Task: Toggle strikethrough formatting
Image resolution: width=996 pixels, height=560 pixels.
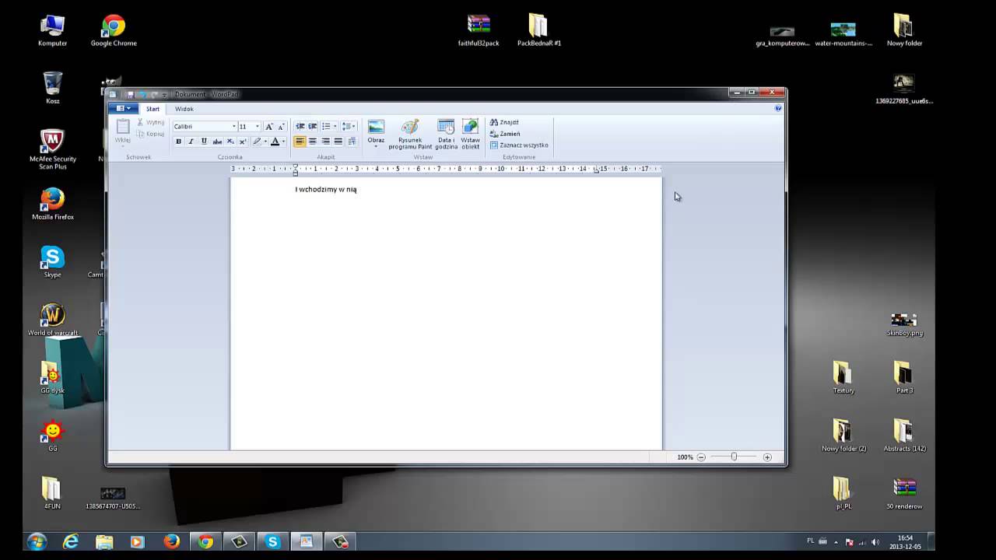Action: (217, 142)
